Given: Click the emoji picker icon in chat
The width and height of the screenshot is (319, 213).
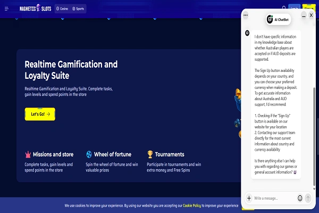Looking at the screenshot, I should 300,198.
